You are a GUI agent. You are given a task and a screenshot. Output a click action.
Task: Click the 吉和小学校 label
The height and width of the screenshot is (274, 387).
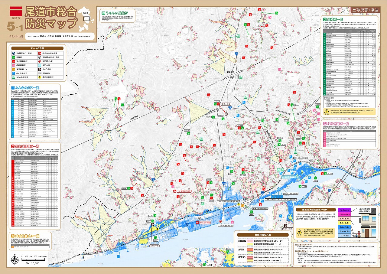pyautogui.click(x=154, y=246)
